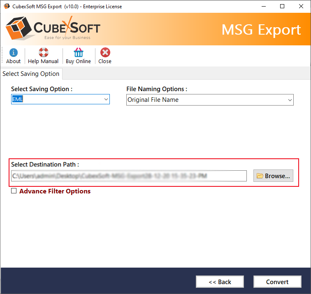Minimize the MSG Export window

pyautogui.click(x=263, y=6)
